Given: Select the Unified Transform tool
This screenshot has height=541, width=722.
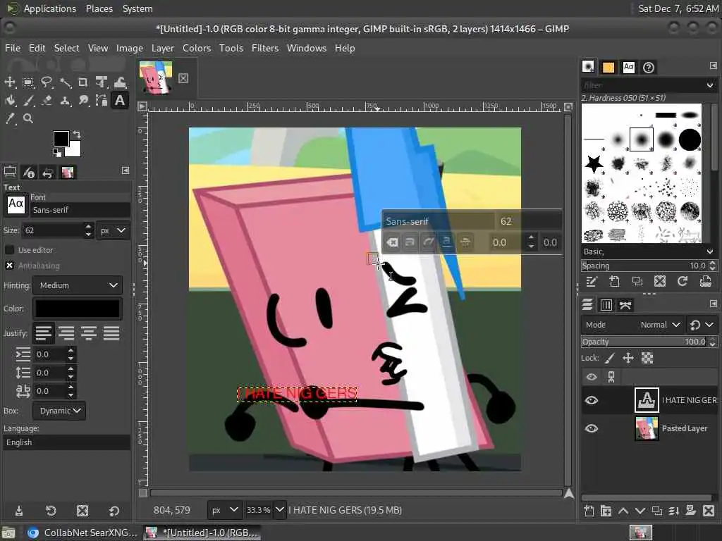Looking at the screenshot, I should pyautogui.click(x=102, y=82).
